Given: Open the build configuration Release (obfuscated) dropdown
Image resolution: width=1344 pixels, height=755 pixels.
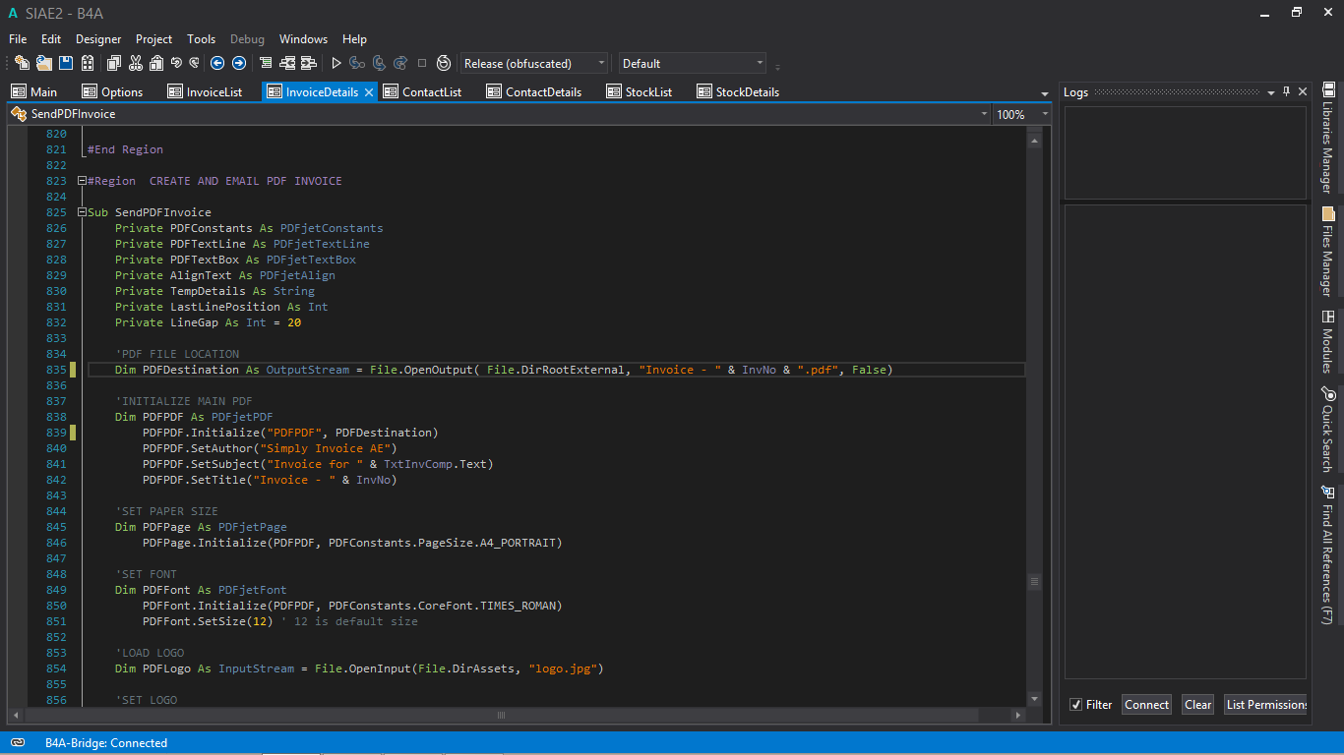Looking at the screenshot, I should [534, 63].
